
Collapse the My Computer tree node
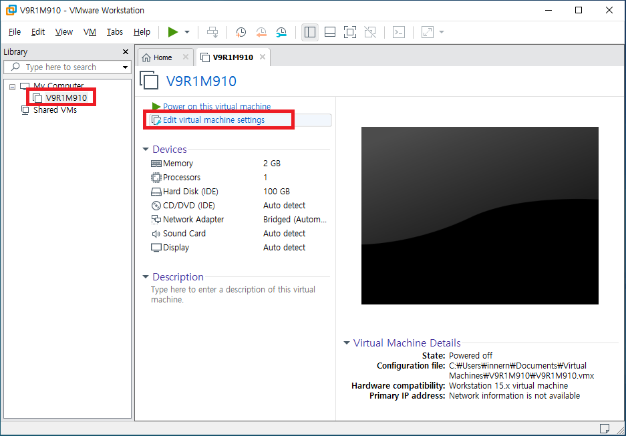(x=13, y=87)
